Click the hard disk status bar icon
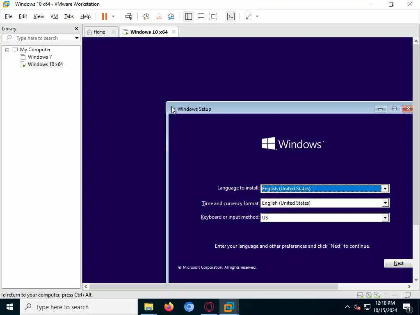 coord(360,295)
